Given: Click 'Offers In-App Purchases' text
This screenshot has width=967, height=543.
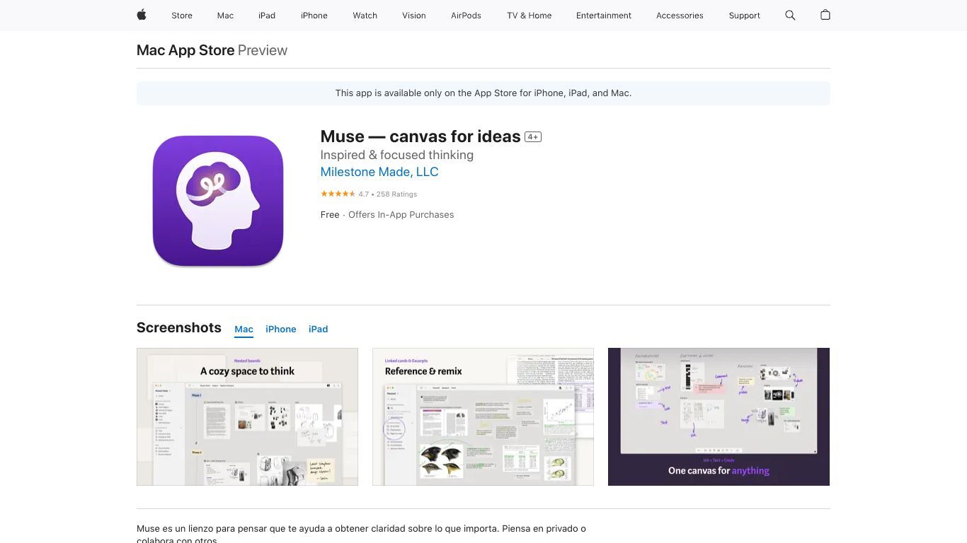Looking at the screenshot, I should tap(401, 215).
